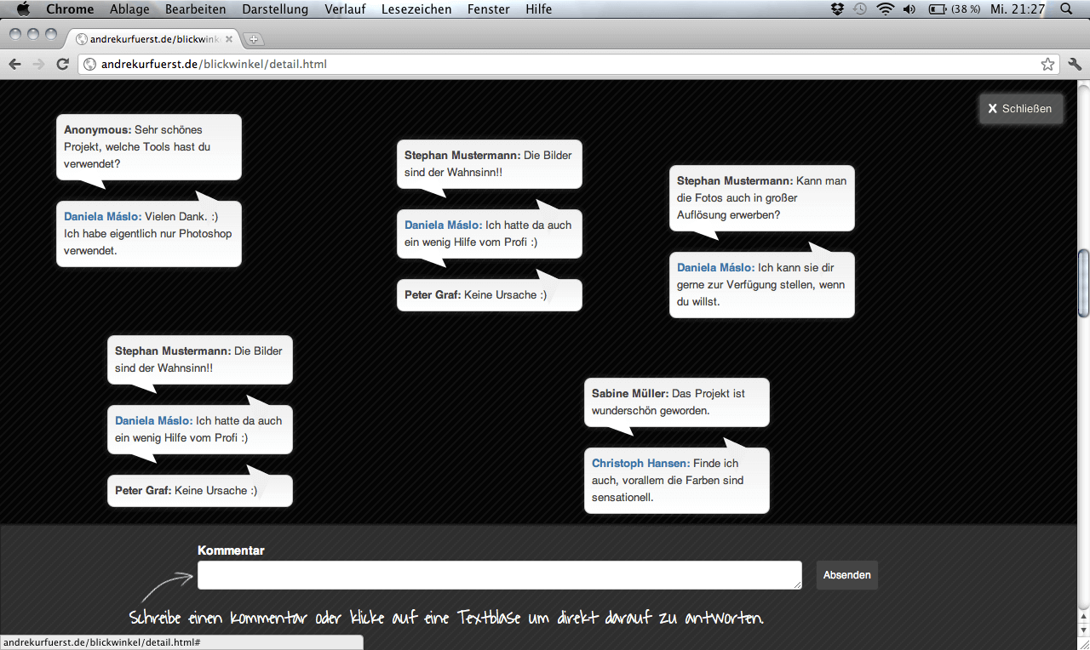Click the browser back arrow
Viewport: 1090px width, 650px height.
[14, 64]
